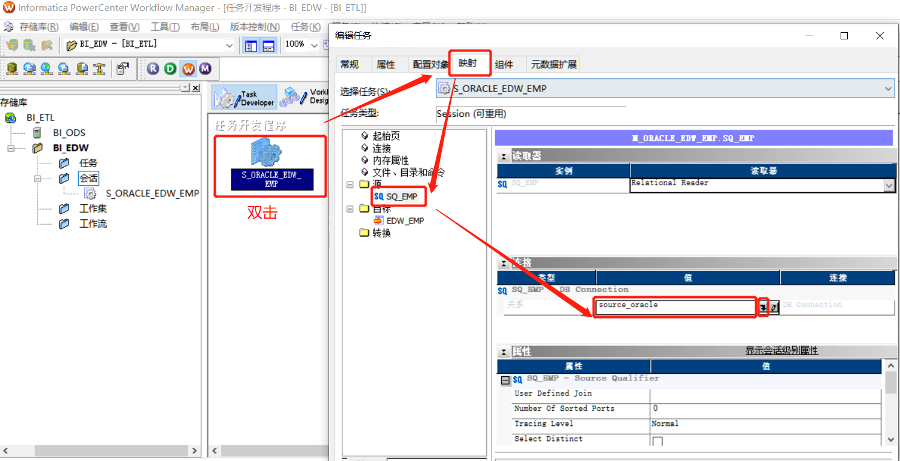Click the globe connection toolbar icon
This screenshot has width=900, height=461.
pos(47,68)
